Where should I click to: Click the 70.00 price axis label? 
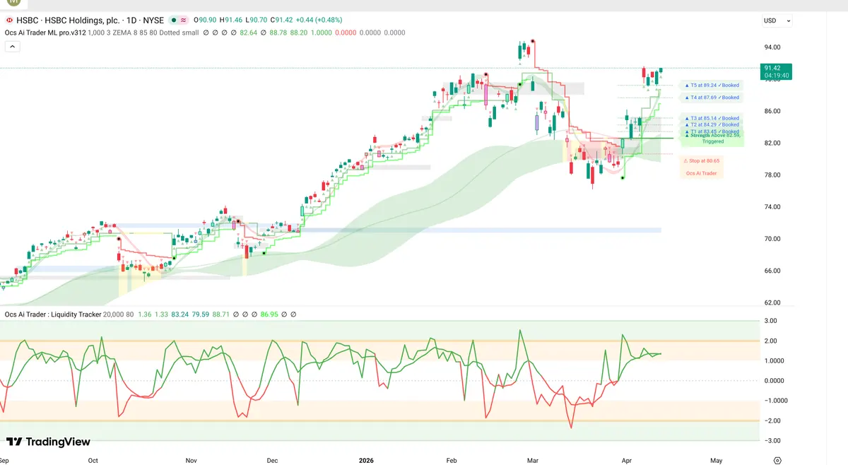[x=771, y=239]
